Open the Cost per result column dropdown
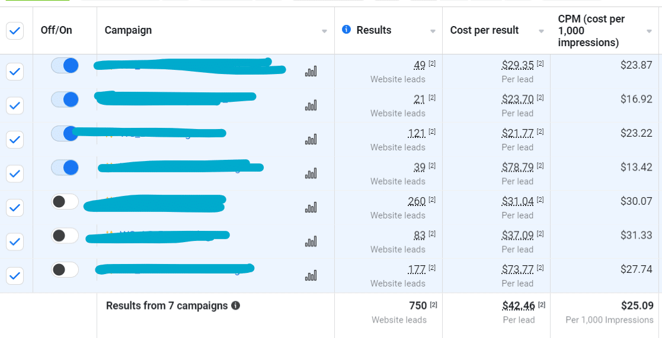The height and width of the screenshot is (338, 662). coord(541,31)
